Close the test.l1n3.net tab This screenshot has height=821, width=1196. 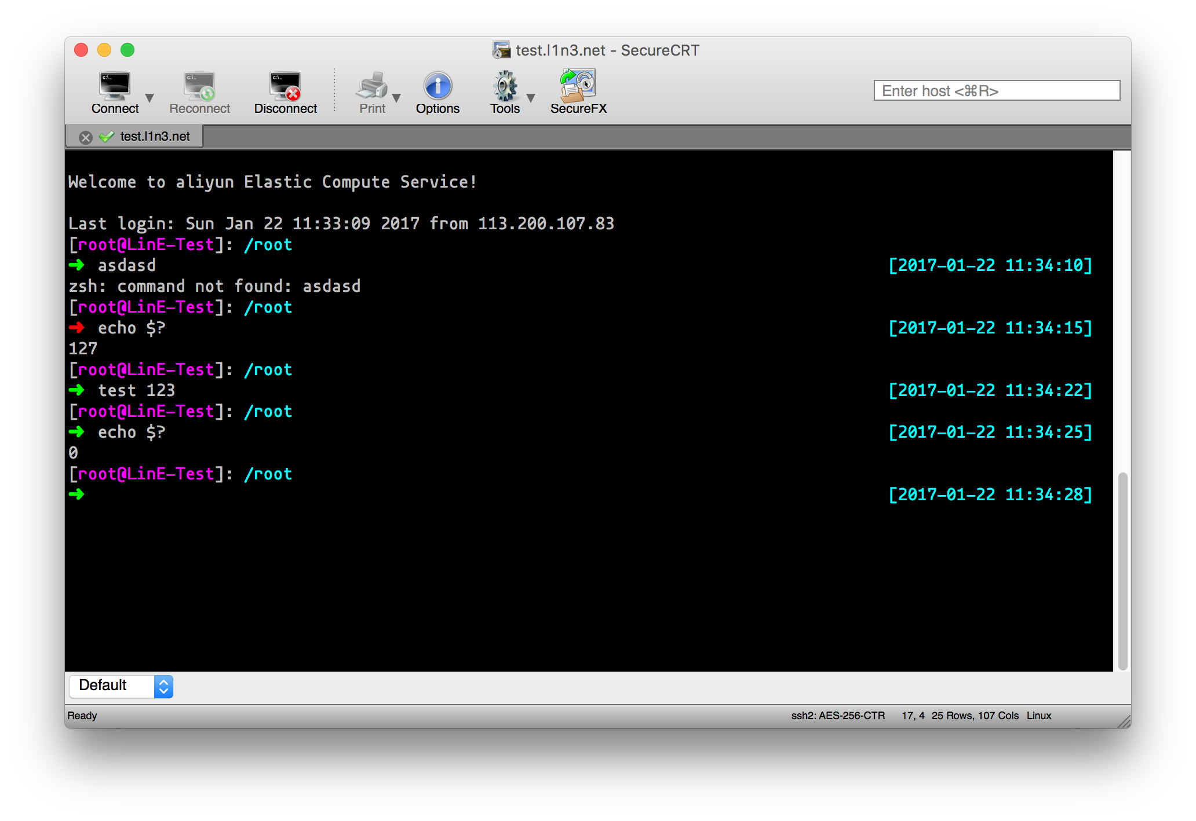click(x=86, y=137)
